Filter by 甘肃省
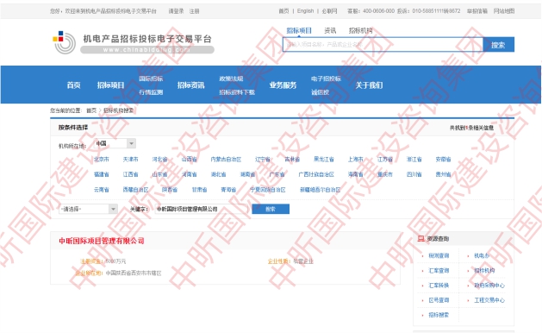The image size is (542, 333). pos(199,190)
